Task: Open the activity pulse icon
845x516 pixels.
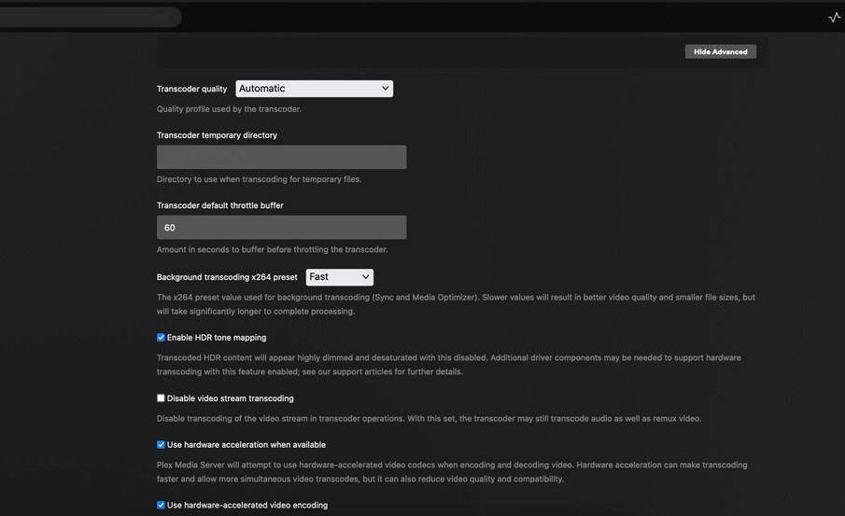Action: click(834, 17)
